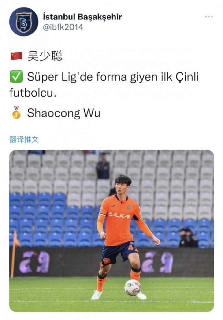The image size is (223, 320).
Task: Click the football in the photo
Action: (133, 288)
